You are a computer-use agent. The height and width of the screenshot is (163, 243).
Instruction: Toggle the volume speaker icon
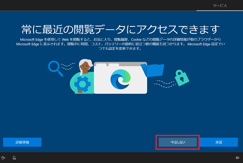click(x=237, y=158)
